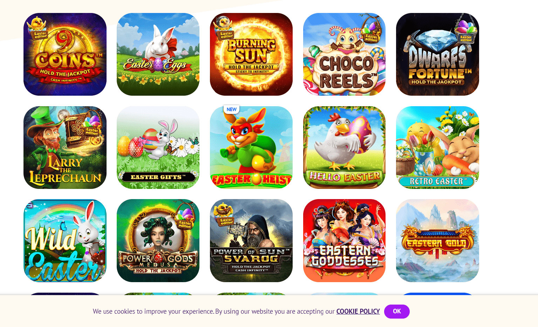Launch the Wild Easter game
The image size is (538, 327).
[65, 241]
